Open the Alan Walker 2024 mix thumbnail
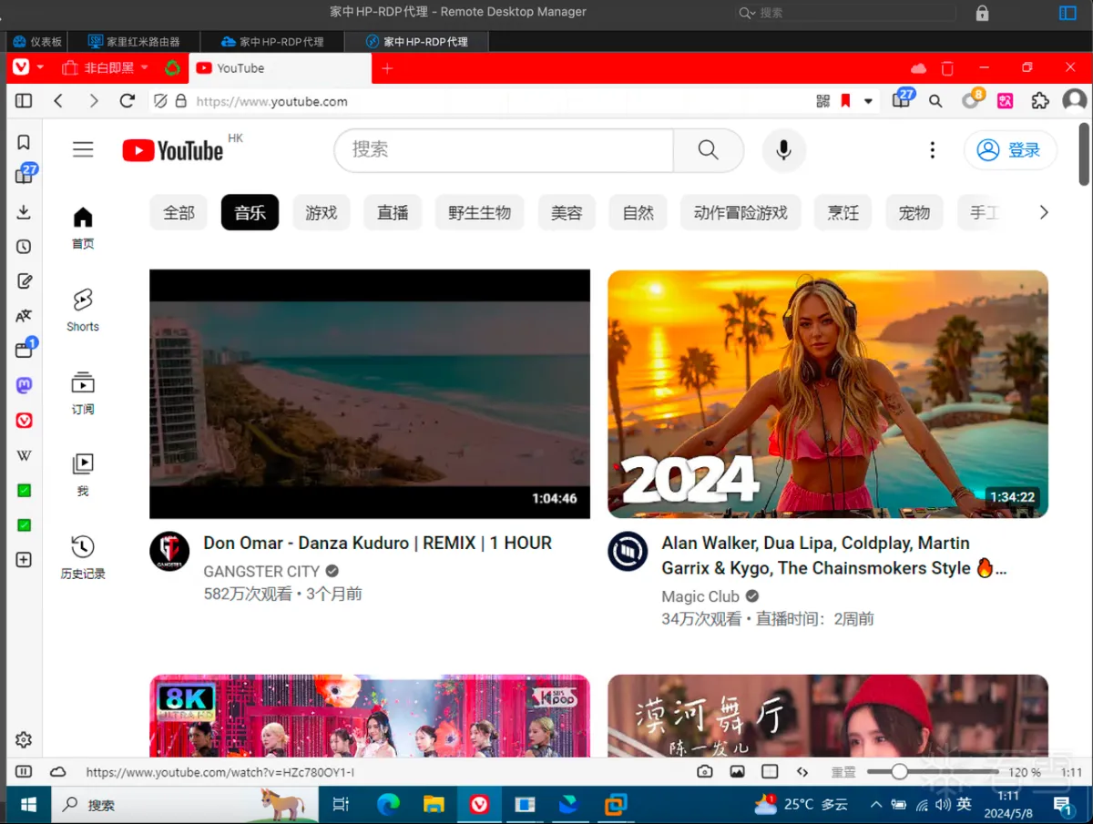This screenshot has width=1093, height=824. (828, 394)
